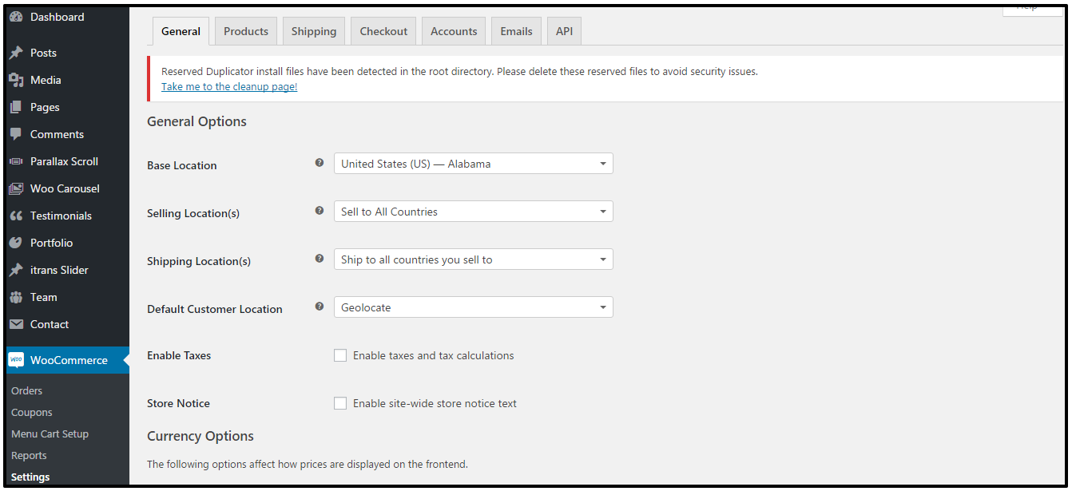Switch to the API tab
Screen dimensions: 1072x491
[x=564, y=31]
